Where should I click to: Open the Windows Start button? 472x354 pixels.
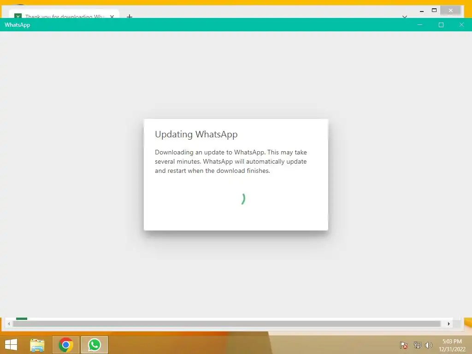point(11,345)
